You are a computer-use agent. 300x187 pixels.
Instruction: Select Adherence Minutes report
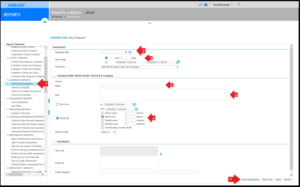pyautogui.click(x=20, y=88)
